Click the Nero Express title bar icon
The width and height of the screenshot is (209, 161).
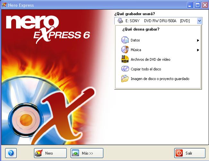pos(4,5)
